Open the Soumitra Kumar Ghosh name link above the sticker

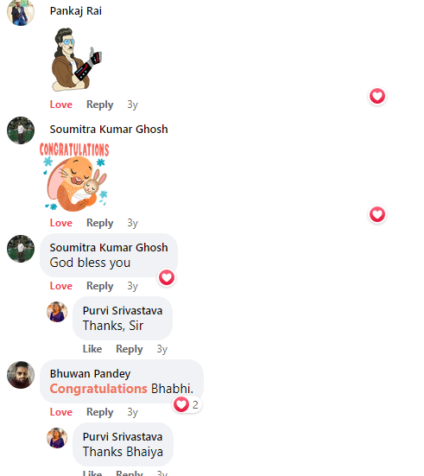pyautogui.click(x=109, y=130)
